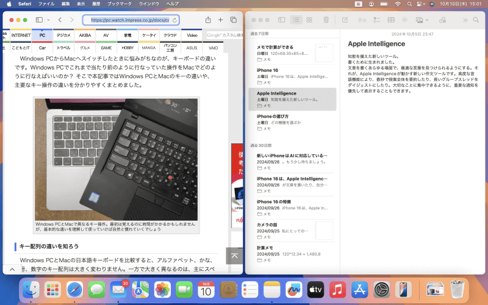The image size is (488, 305).
Task: Open Photos from the Dock
Action: click(x=162, y=290)
